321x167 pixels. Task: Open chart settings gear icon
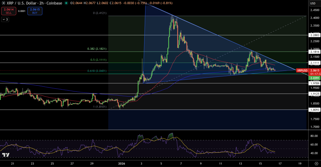pos(316,164)
